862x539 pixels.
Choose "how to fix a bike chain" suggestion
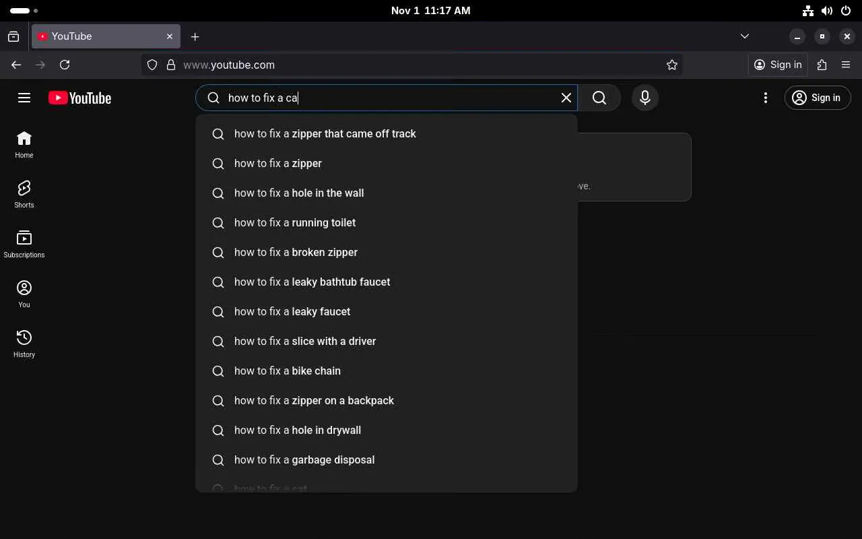(288, 371)
